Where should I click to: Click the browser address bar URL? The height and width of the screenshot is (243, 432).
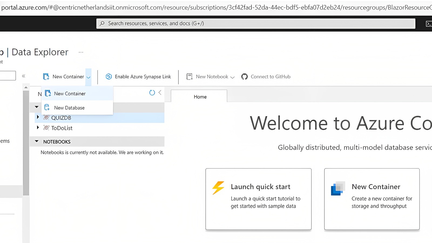[216, 7]
